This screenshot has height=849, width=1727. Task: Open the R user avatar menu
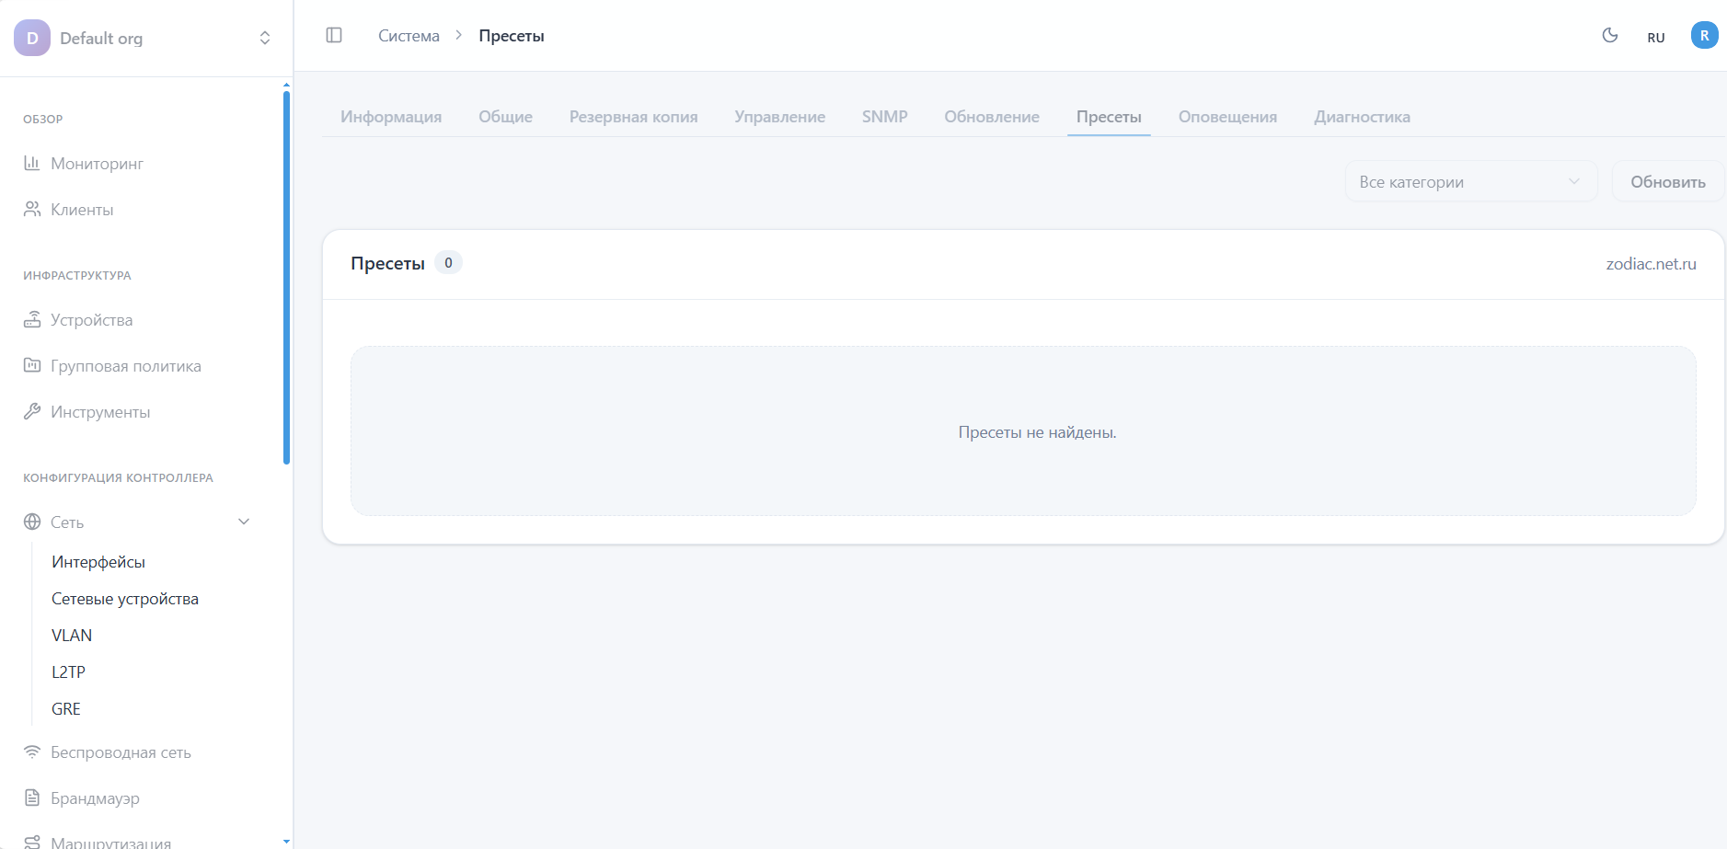1704,35
